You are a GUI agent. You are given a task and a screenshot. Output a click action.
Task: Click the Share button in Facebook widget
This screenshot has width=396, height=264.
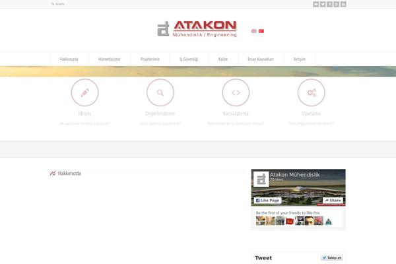[333, 201]
